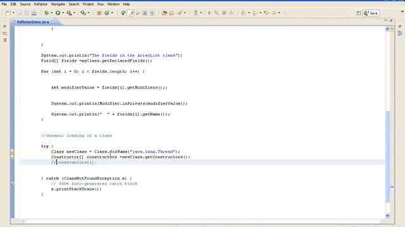Close the ReflectionDemo.java tab
Screen dimensions: 405x227
pyautogui.click(x=53, y=21)
